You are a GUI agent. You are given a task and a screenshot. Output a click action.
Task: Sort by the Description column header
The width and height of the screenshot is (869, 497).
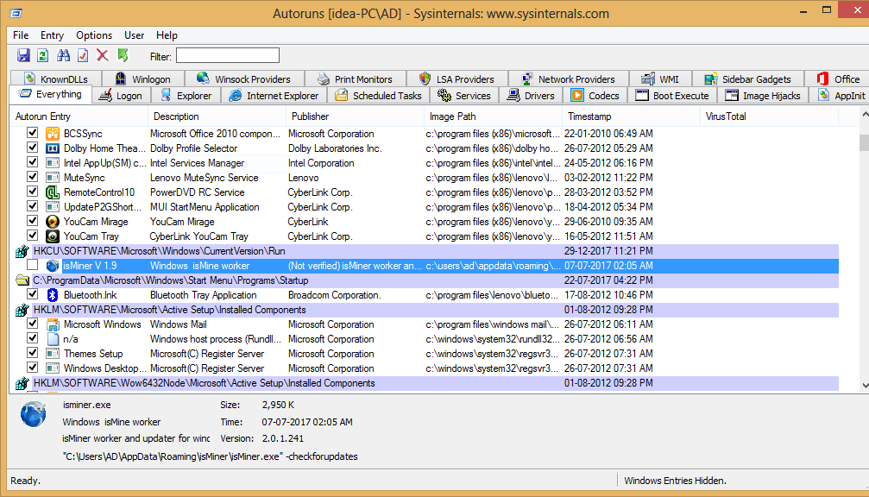tap(217, 116)
